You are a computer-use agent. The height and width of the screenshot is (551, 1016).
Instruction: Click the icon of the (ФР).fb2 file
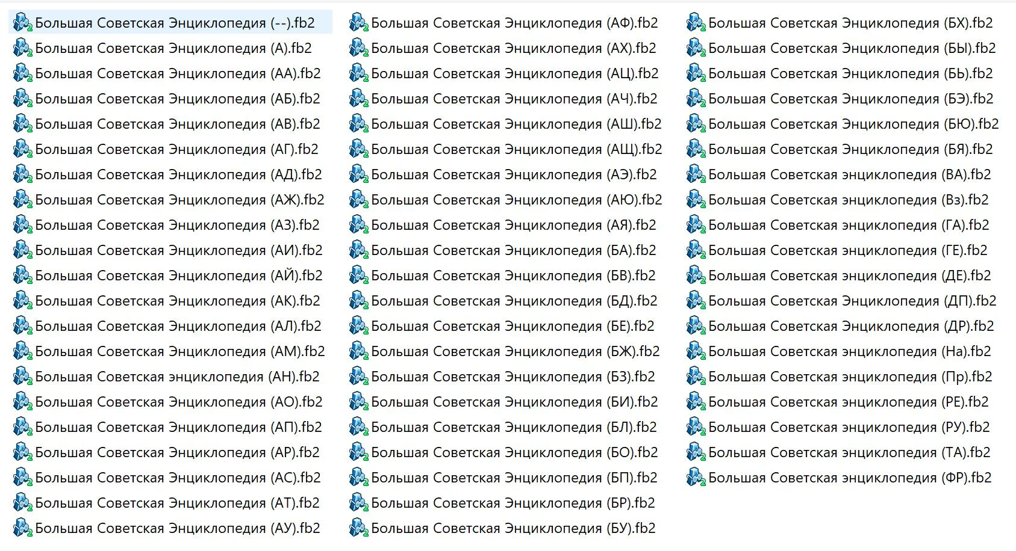(696, 478)
